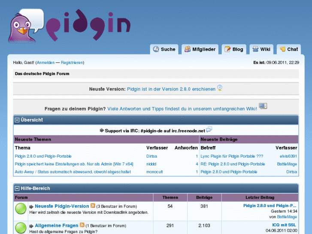This screenshot has height=234, width=312.
Task: Open 'Pidgin 2.8.0 und Pidgin-Portable' in Neueste Themen
Action: (43, 156)
